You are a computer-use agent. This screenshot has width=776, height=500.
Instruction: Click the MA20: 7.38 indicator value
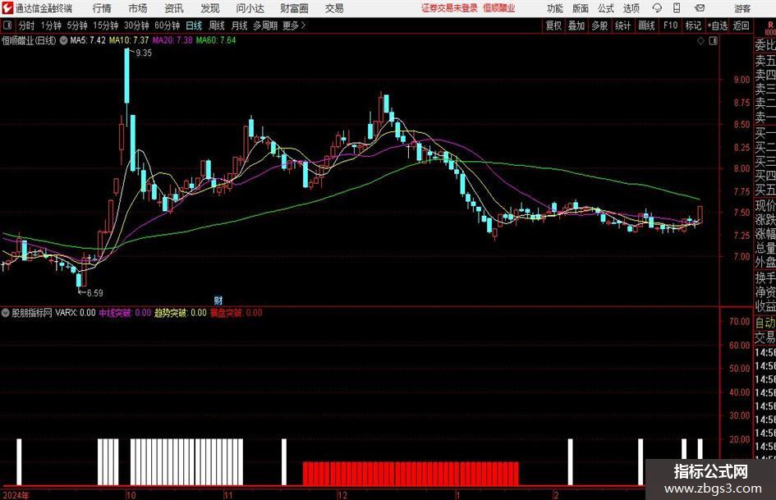pyautogui.click(x=172, y=40)
